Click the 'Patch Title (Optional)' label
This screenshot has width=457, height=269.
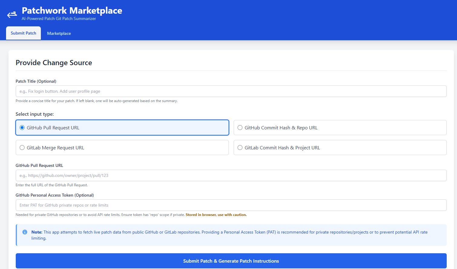(36, 81)
